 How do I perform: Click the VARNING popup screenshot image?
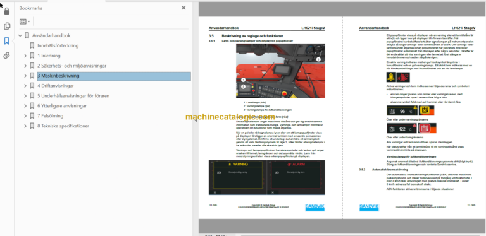(x=237, y=177)
